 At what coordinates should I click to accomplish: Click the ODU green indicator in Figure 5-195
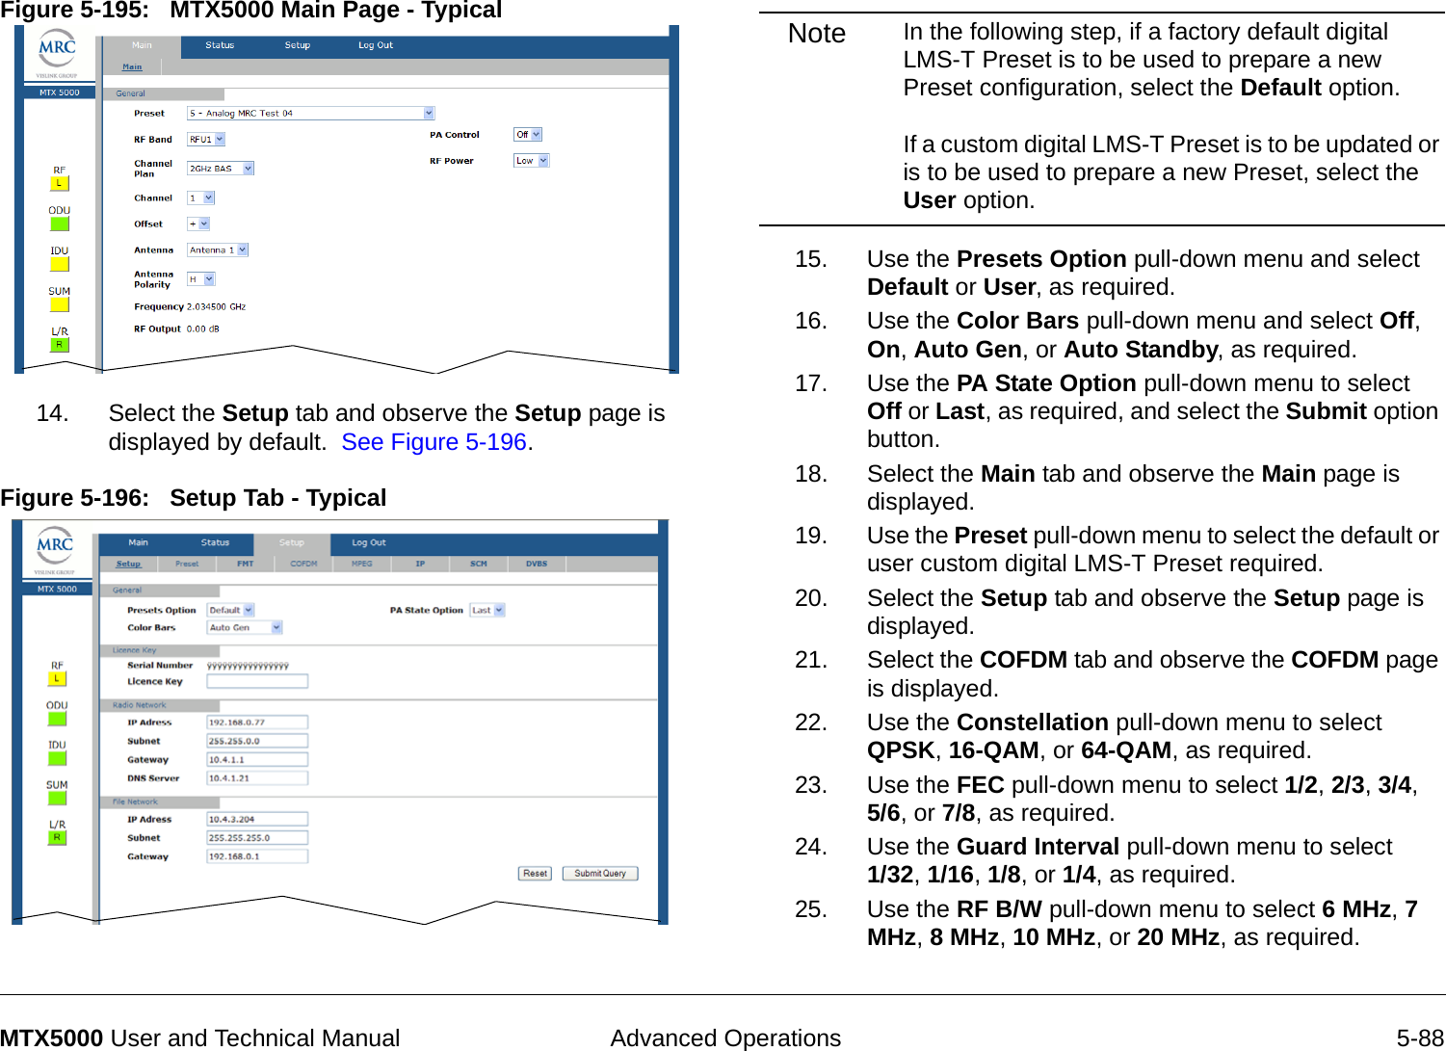coord(59,223)
